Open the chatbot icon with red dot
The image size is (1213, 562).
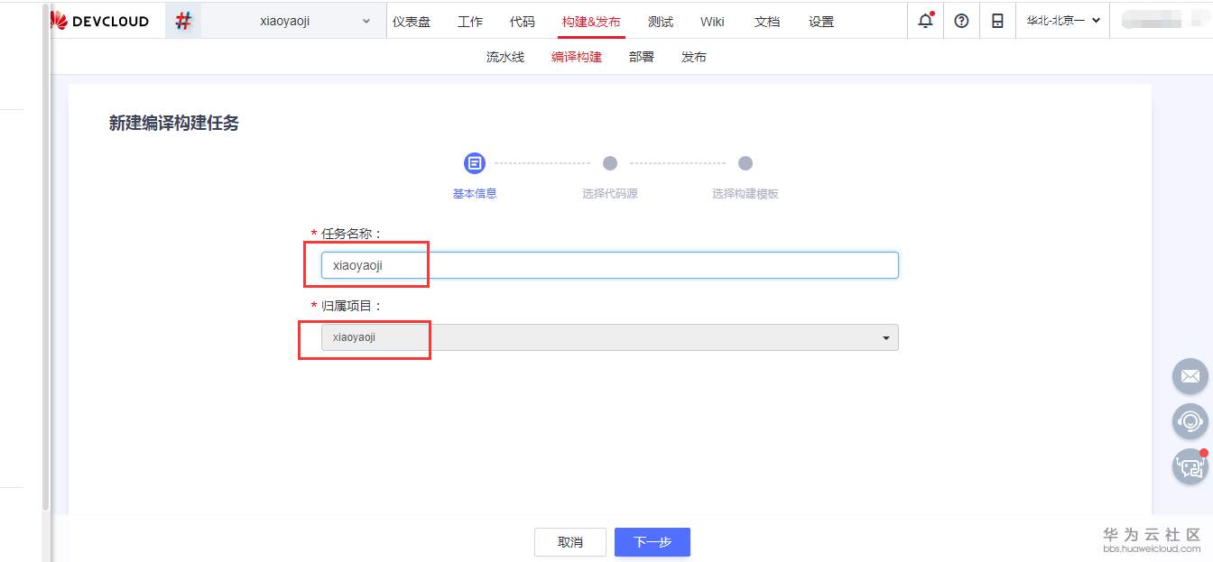pos(1190,466)
